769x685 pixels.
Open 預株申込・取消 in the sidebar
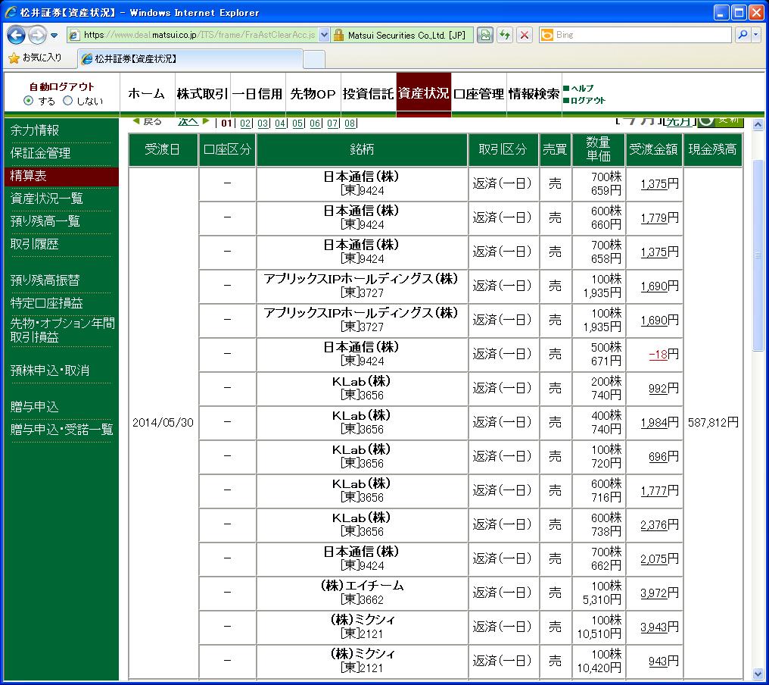[x=50, y=371]
